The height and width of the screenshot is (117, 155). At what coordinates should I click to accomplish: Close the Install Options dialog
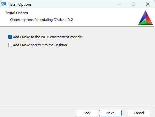148,4
